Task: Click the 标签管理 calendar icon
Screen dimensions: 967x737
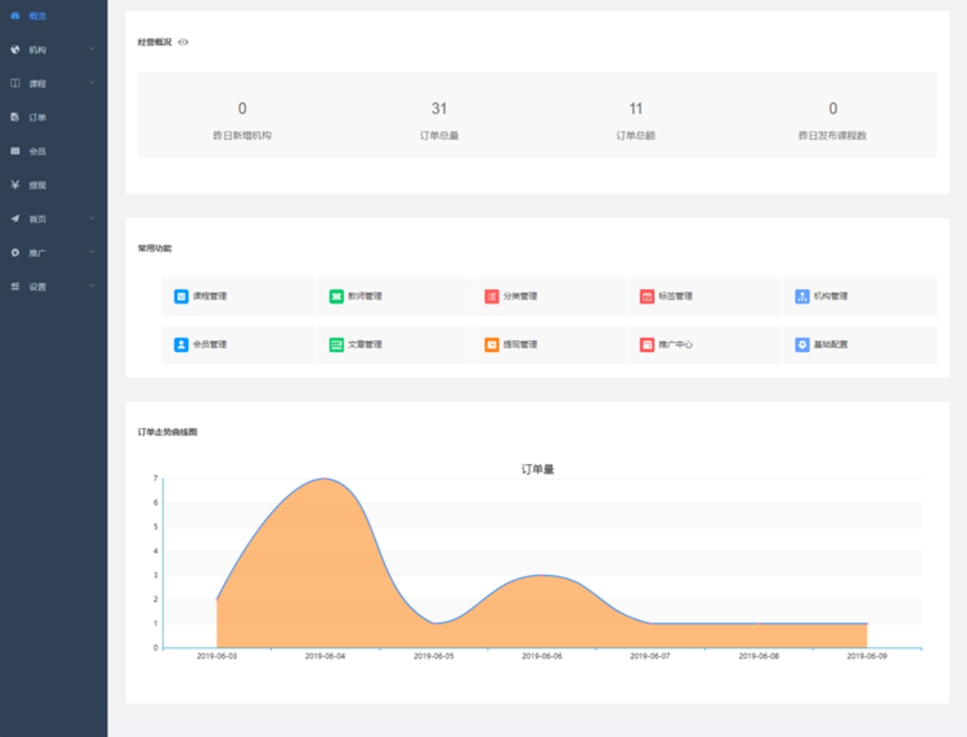Action: click(x=647, y=296)
